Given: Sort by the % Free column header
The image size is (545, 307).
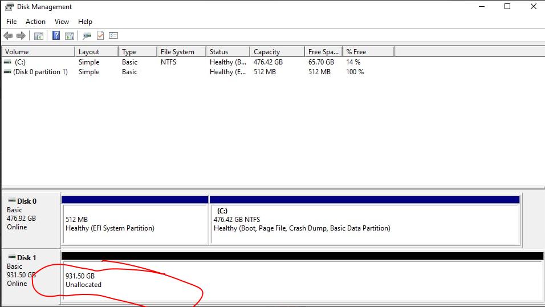Looking at the screenshot, I should tap(368, 51).
